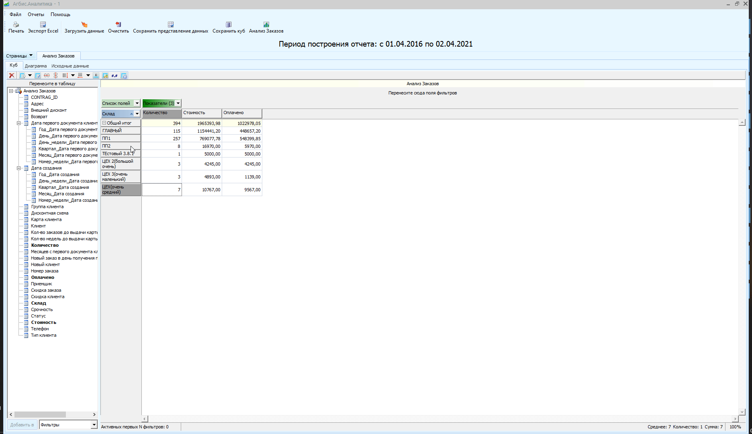Select the Группа клиента field
Image resolution: width=752 pixels, height=434 pixels.
pos(47,207)
